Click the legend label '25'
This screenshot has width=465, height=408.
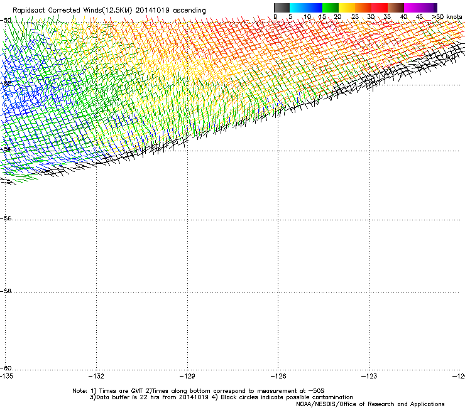(x=355, y=17)
